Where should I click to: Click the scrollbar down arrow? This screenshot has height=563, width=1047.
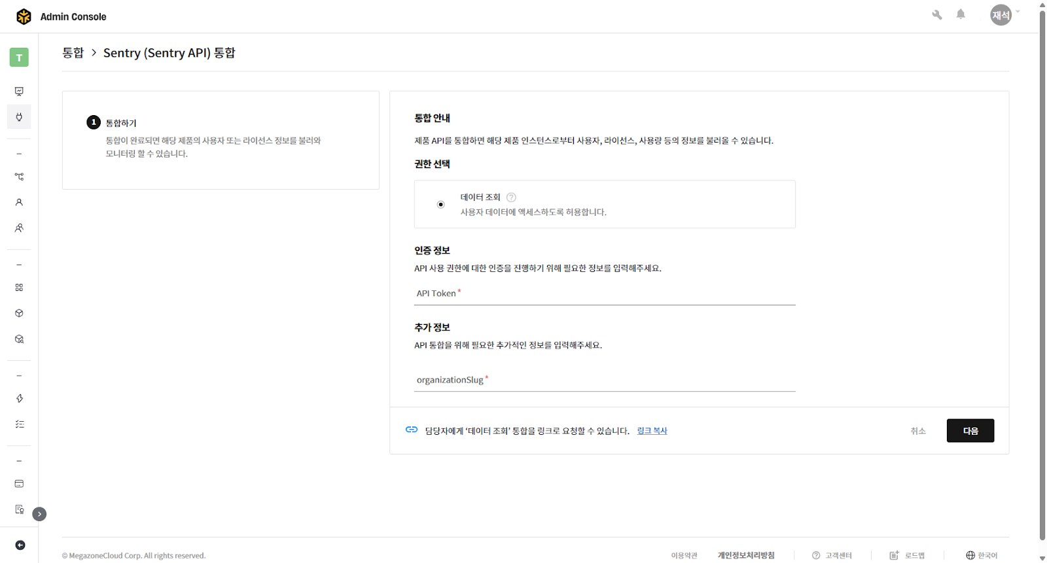[1042, 558]
